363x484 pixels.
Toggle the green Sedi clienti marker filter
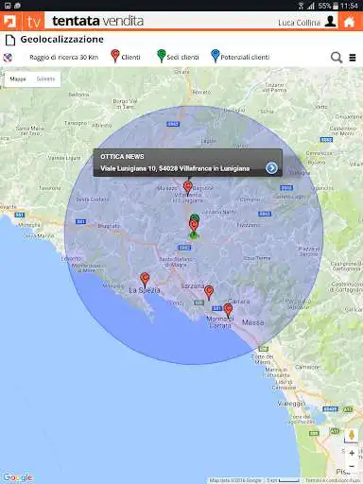pyautogui.click(x=178, y=57)
